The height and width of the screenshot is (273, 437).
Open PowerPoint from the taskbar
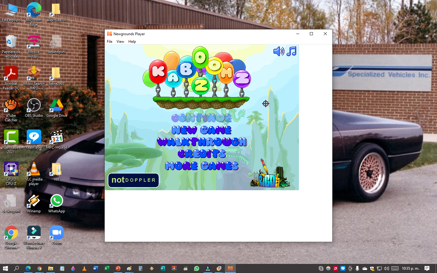pyautogui.click(x=118, y=268)
